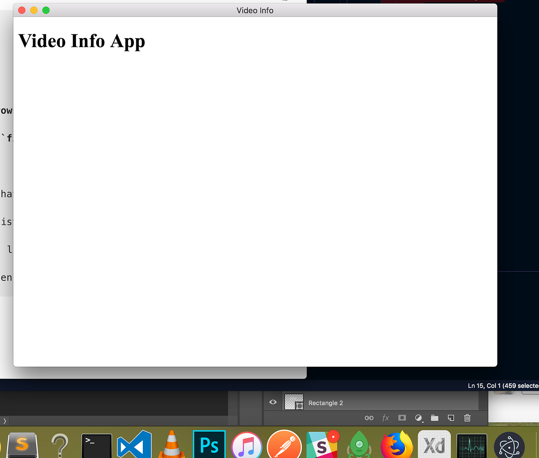The image size is (539, 458).
Task: Open Firefox from the dock
Action: [x=397, y=445]
